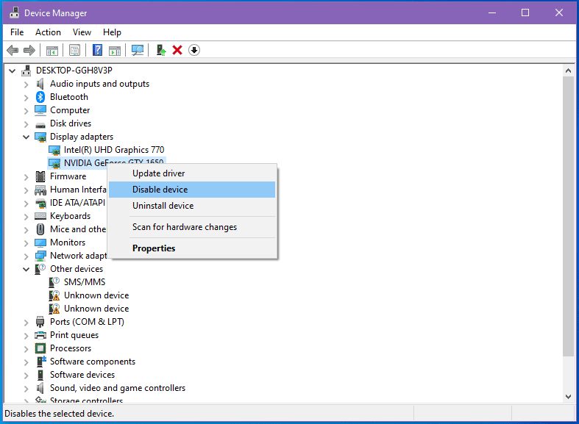
Task: Expand the Bluetooth node
Action: click(26, 98)
